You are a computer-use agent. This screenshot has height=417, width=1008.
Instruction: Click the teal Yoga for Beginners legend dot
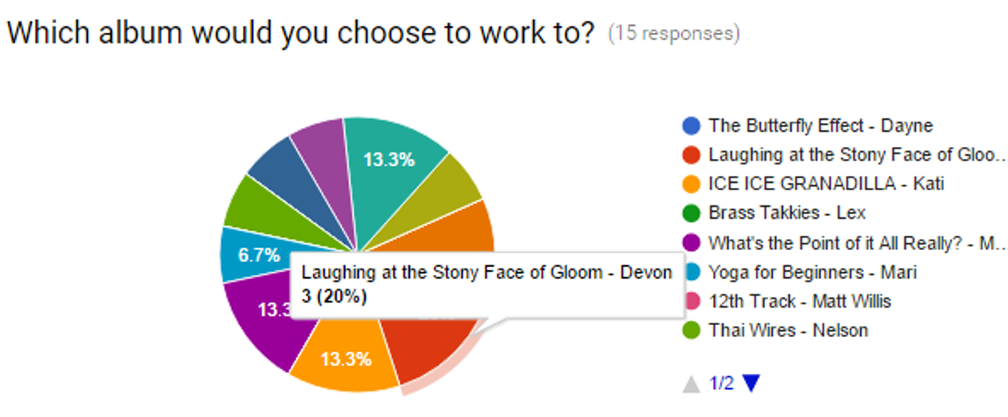click(x=691, y=272)
